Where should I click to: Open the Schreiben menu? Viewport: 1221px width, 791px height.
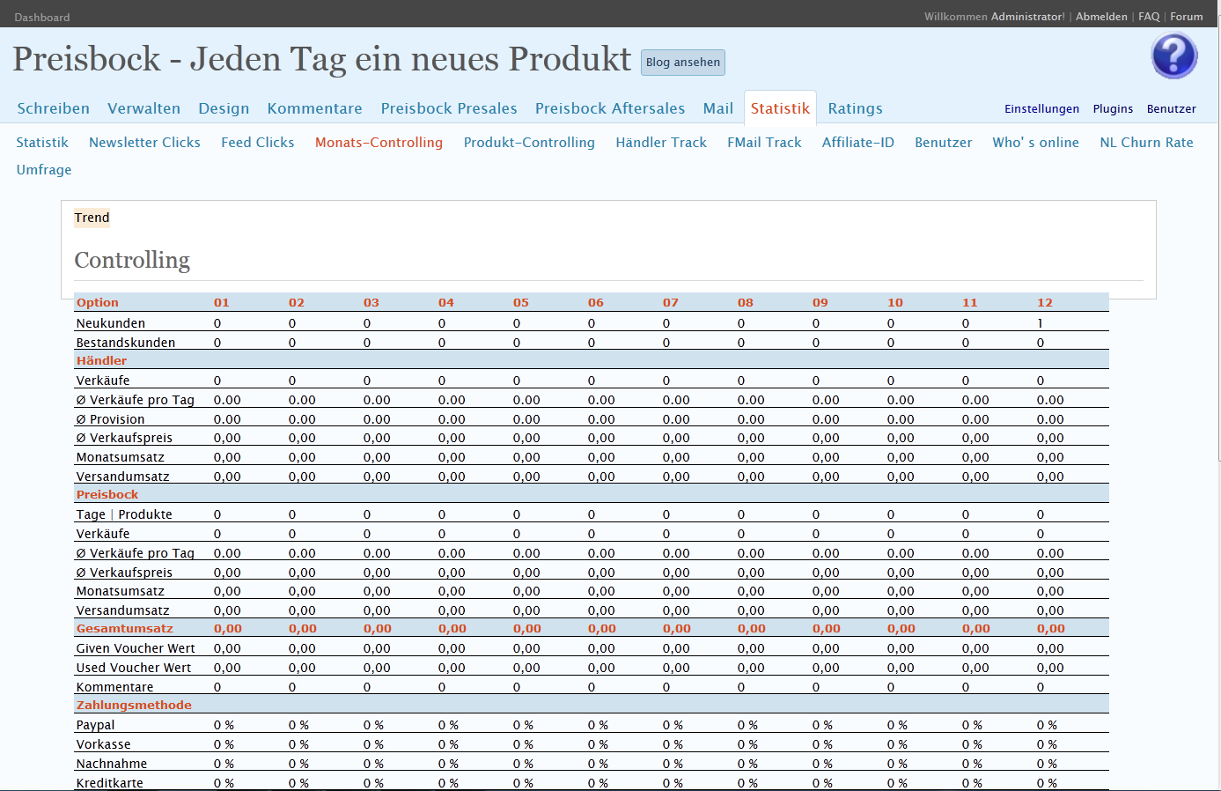[53, 108]
